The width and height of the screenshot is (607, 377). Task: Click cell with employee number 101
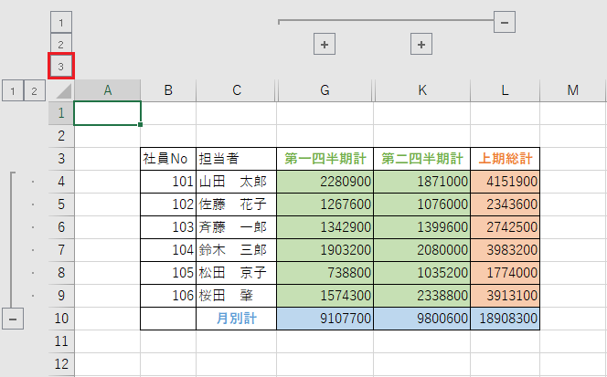[x=168, y=182]
